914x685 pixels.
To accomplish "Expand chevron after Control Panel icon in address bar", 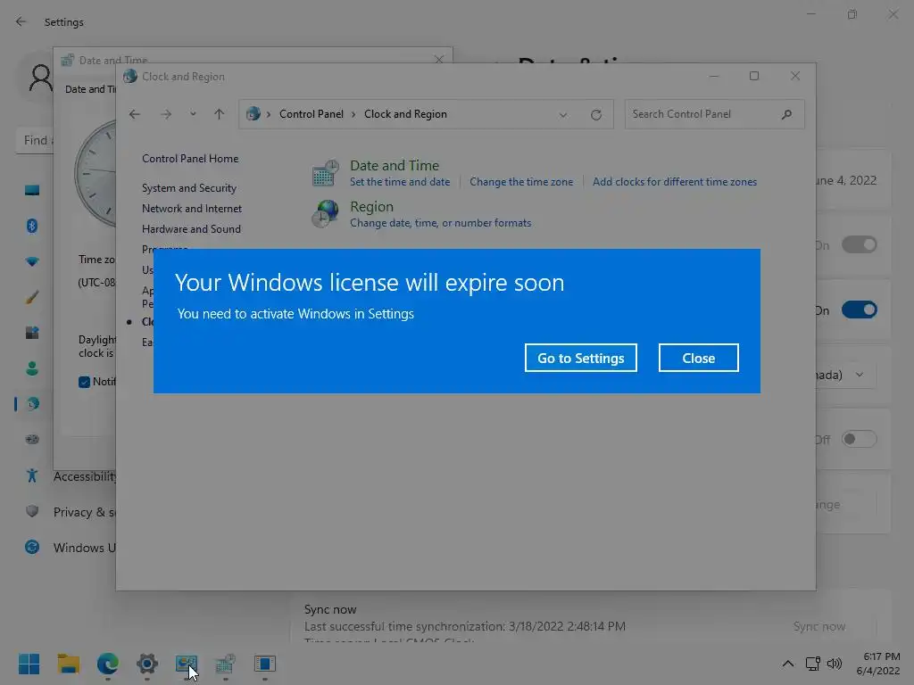I will (269, 114).
